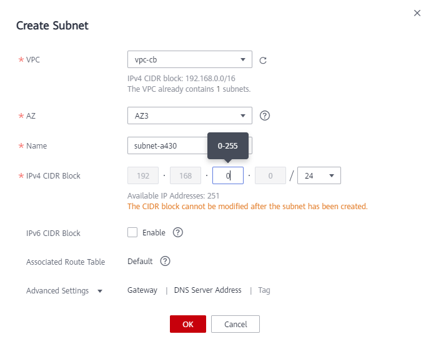431x349 pixels.
Task: Close the Create Subnet dialog
Action: (417, 13)
